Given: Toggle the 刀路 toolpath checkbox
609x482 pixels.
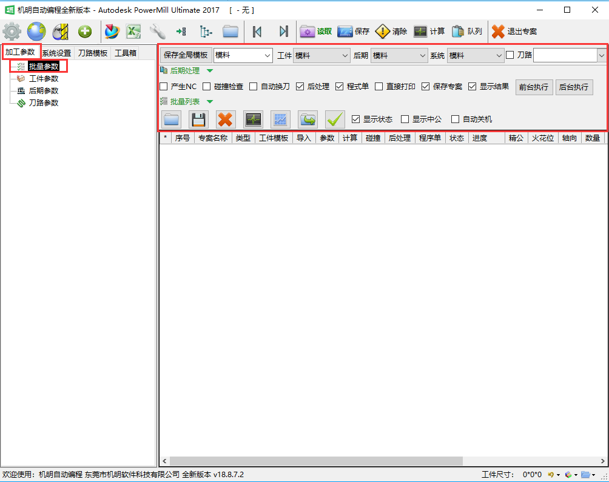Looking at the screenshot, I should pyautogui.click(x=510, y=55).
